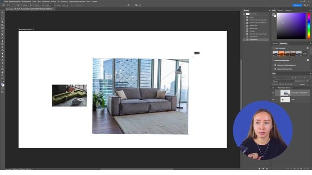Image resolution: width=312 pixels, height=175 pixels.
Task: Toggle visibility of the top sofa layer
Action: [x=273, y=93]
